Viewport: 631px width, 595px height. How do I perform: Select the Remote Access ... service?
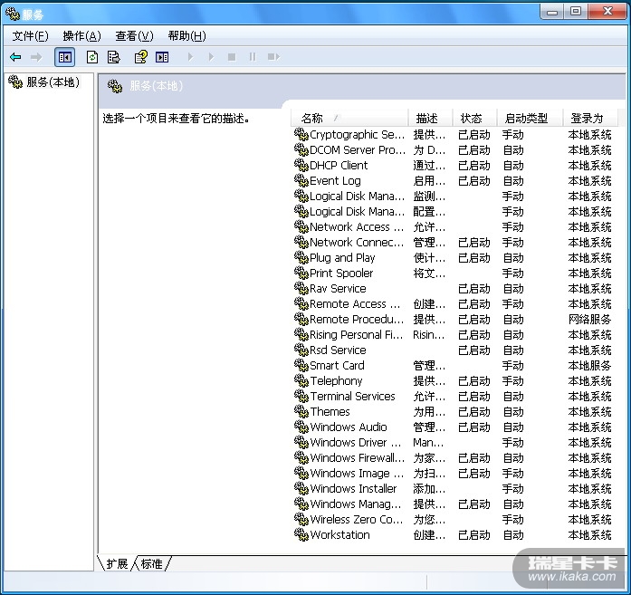355,303
